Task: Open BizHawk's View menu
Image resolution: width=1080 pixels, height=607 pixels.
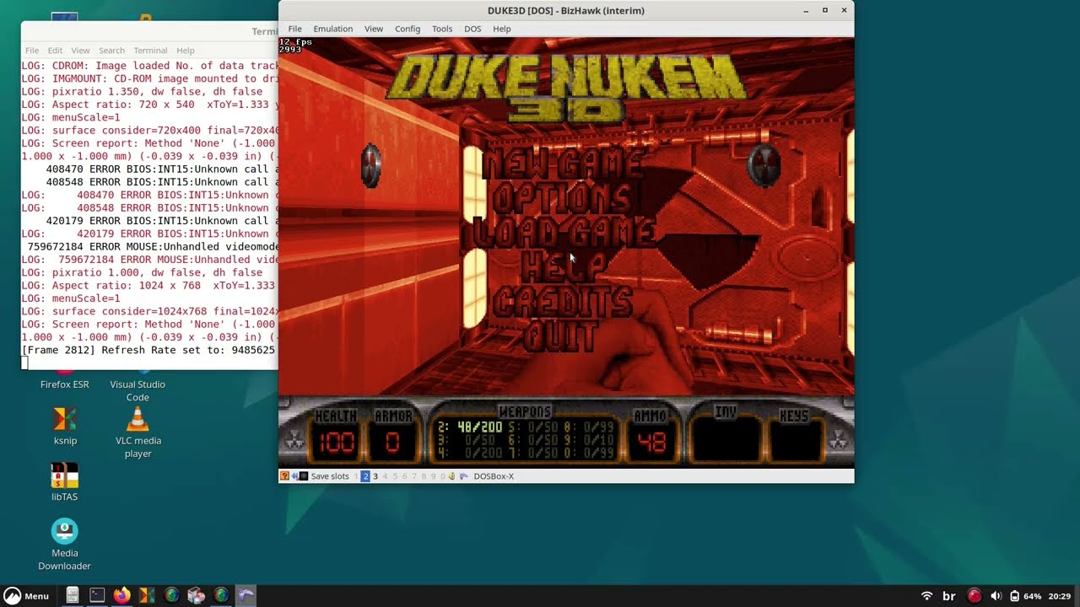Action: pyautogui.click(x=374, y=29)
